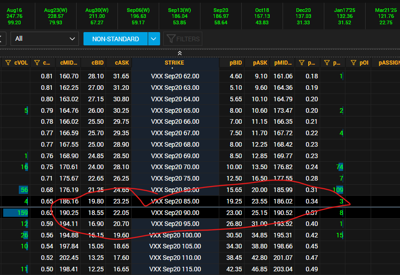Viewport: 400px width, 275px height.
Task: Click put bid 34.30 on 105.00 row
Action: tap(234, 247)
